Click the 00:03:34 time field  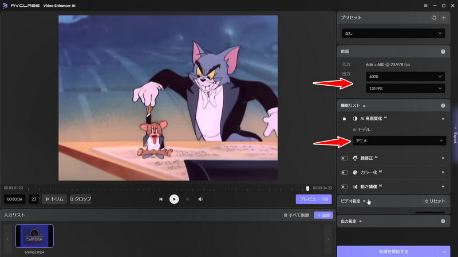tap(15, 199)
